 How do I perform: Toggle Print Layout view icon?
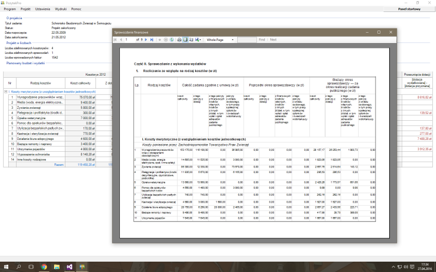pyautogui.click(x=185, y=40)
